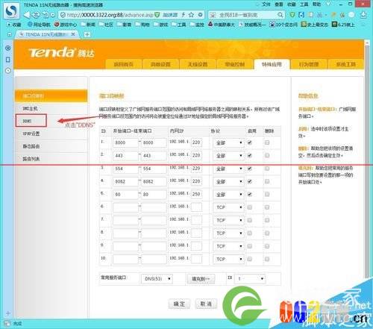This screenshot has height=329, width=373.
Task: Click the download arrow icon at top right
Action: 363,15
